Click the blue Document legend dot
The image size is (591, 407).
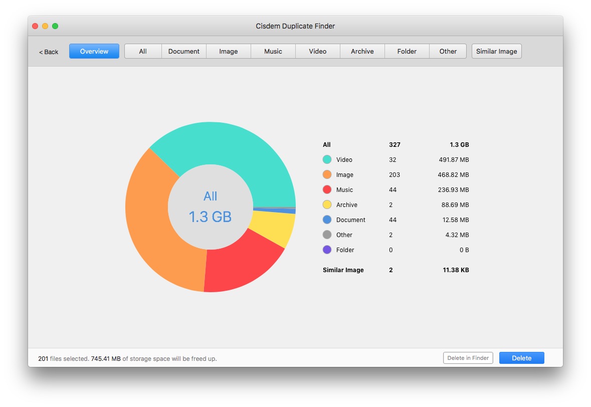pyautogui.click(x=326, y=220)
